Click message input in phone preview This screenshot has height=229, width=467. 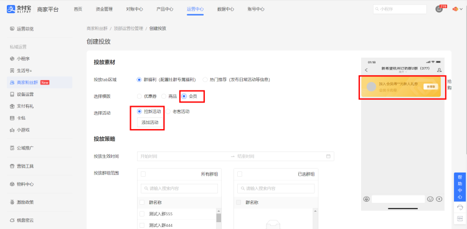coord(399,199)
